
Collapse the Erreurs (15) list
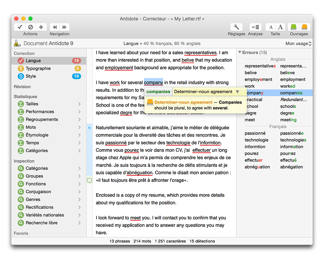[240, 52]
